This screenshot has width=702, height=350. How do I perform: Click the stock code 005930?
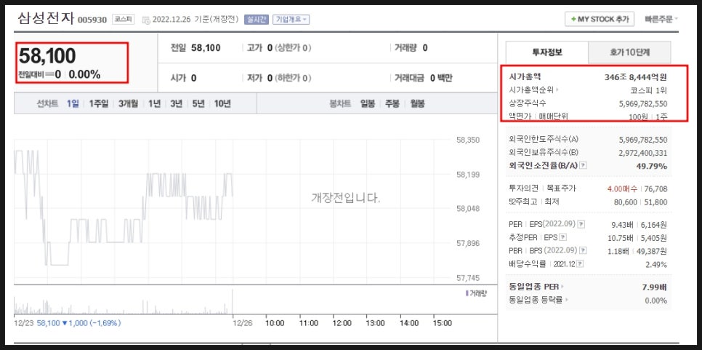(x=92, y=20)
